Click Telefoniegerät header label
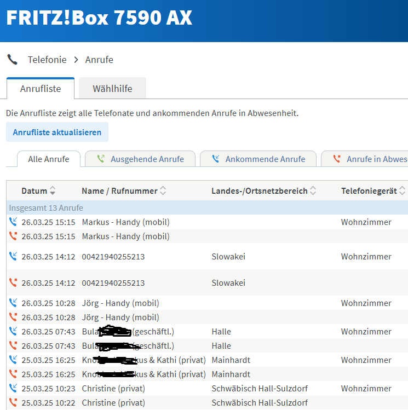The width and height of the screenshot is (408, 410). point(369,191)
